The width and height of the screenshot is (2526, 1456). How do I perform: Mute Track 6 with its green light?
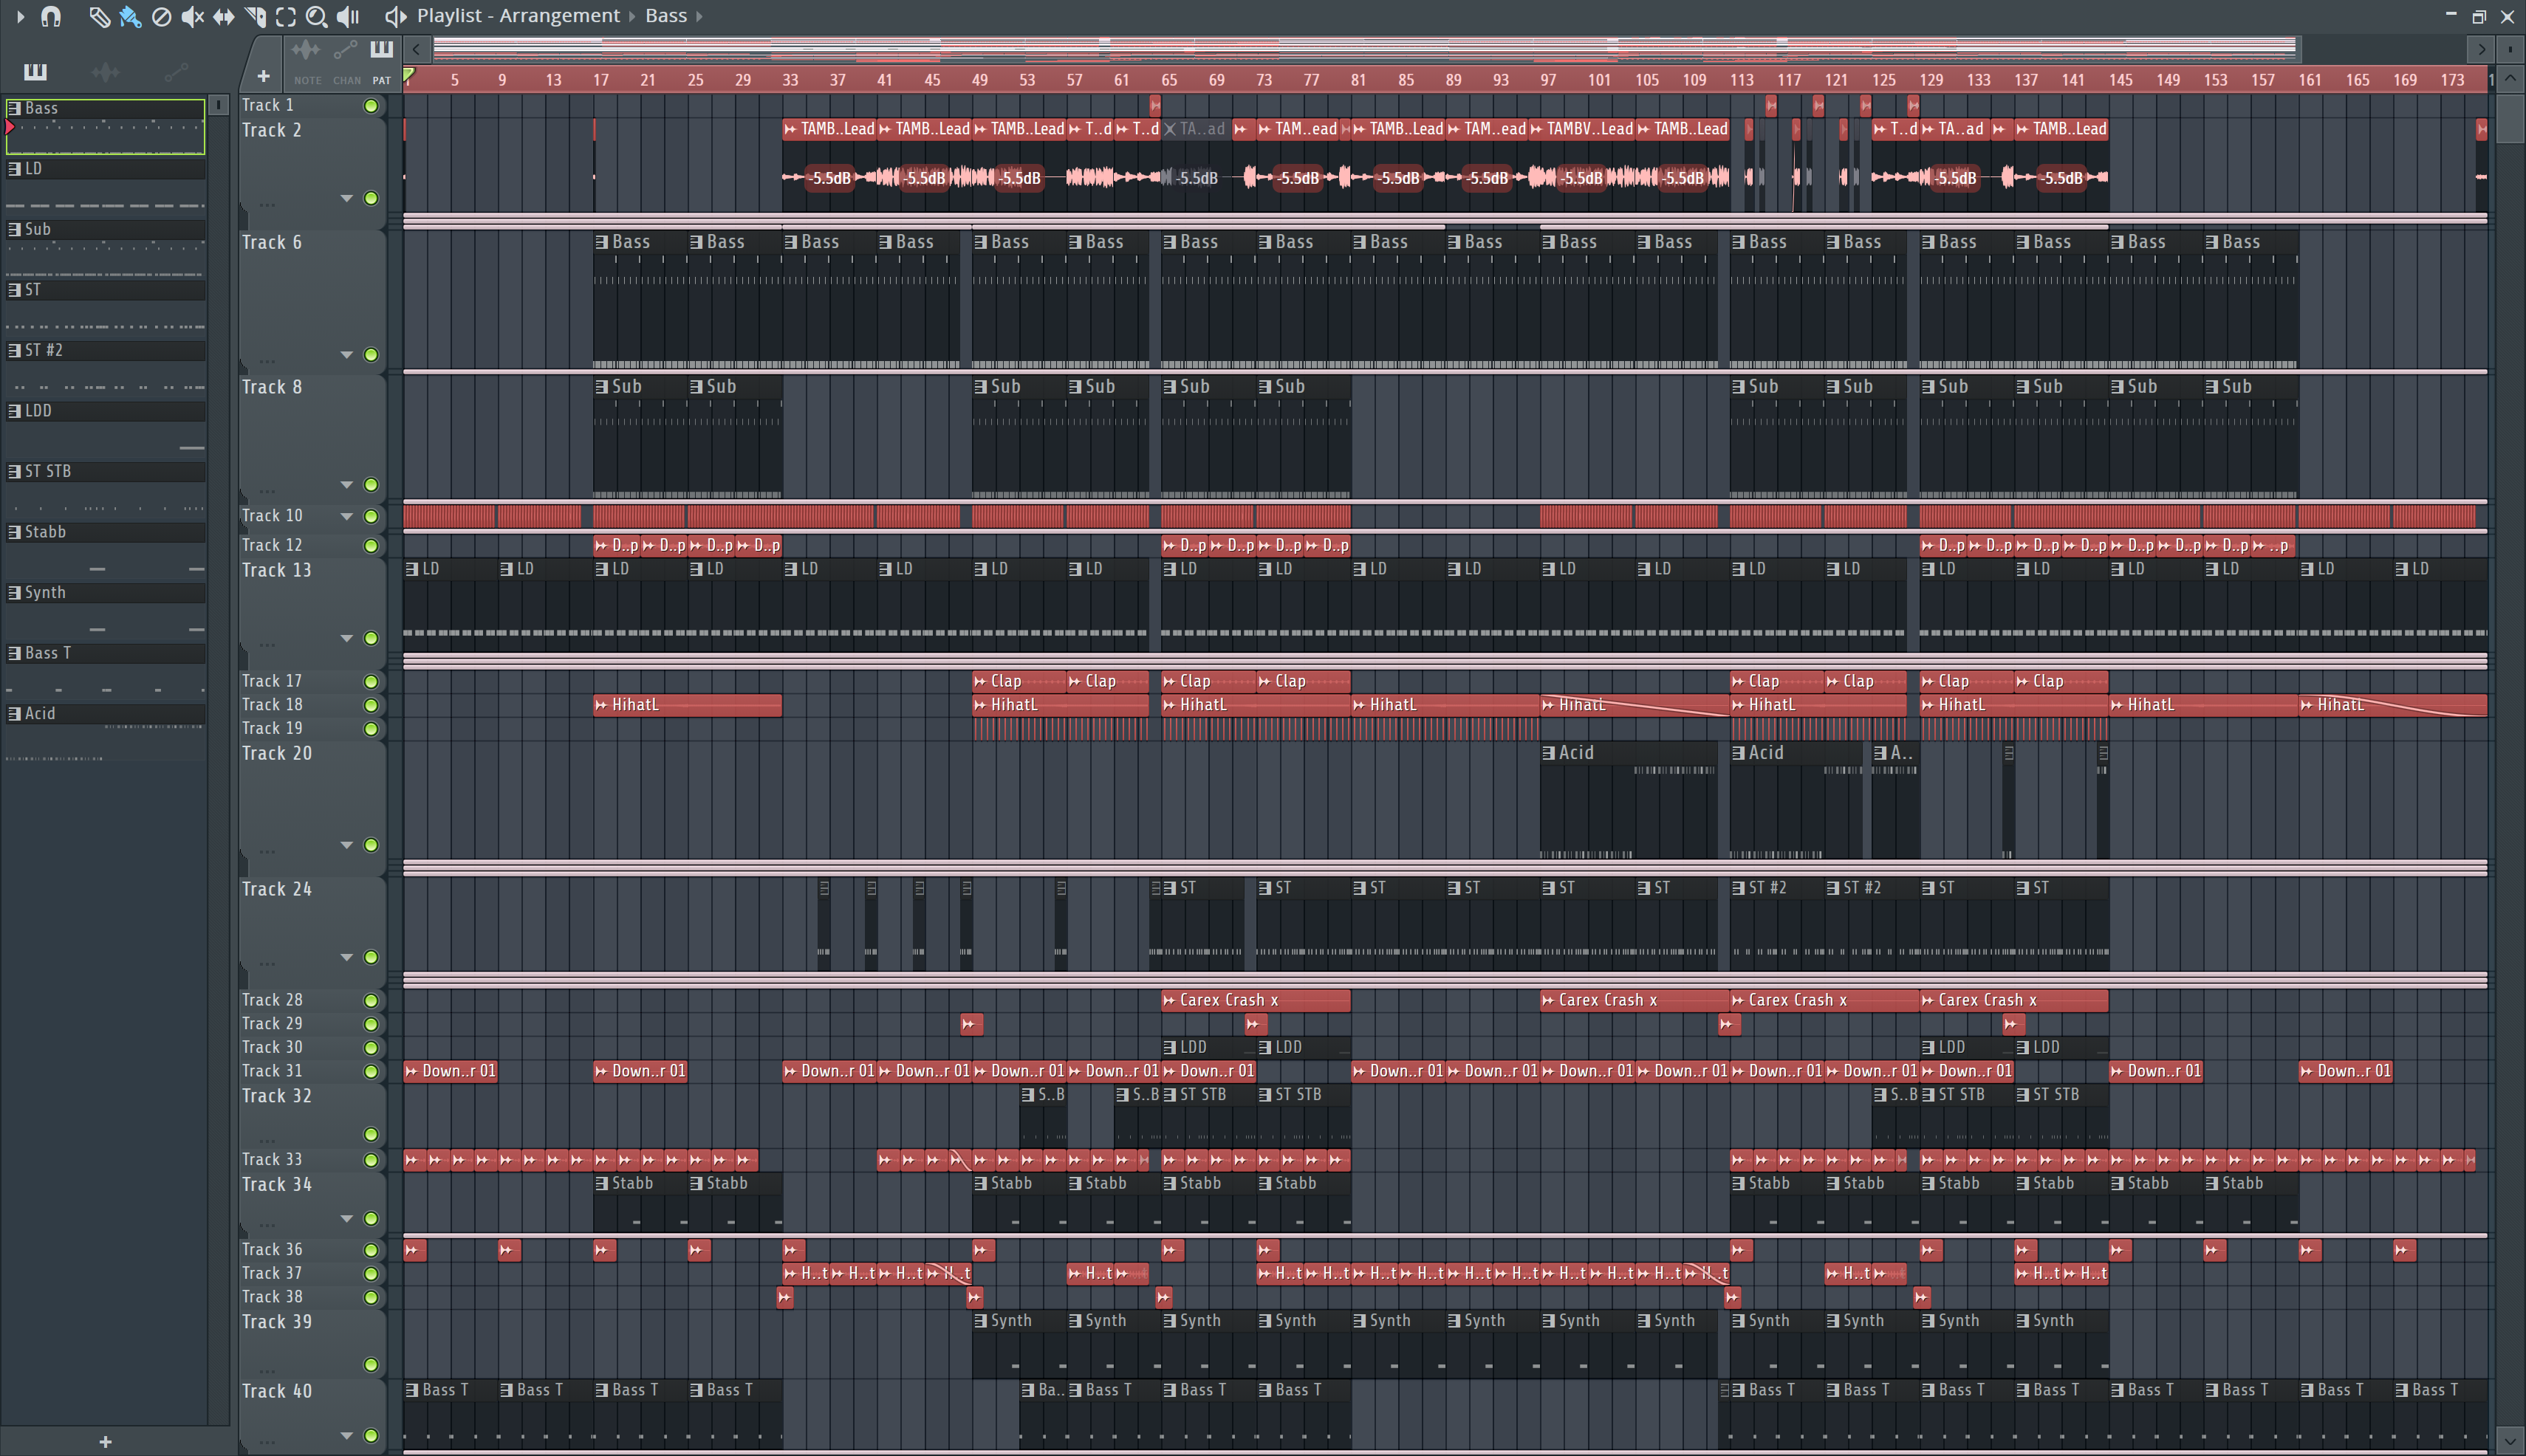pos(372,355)
